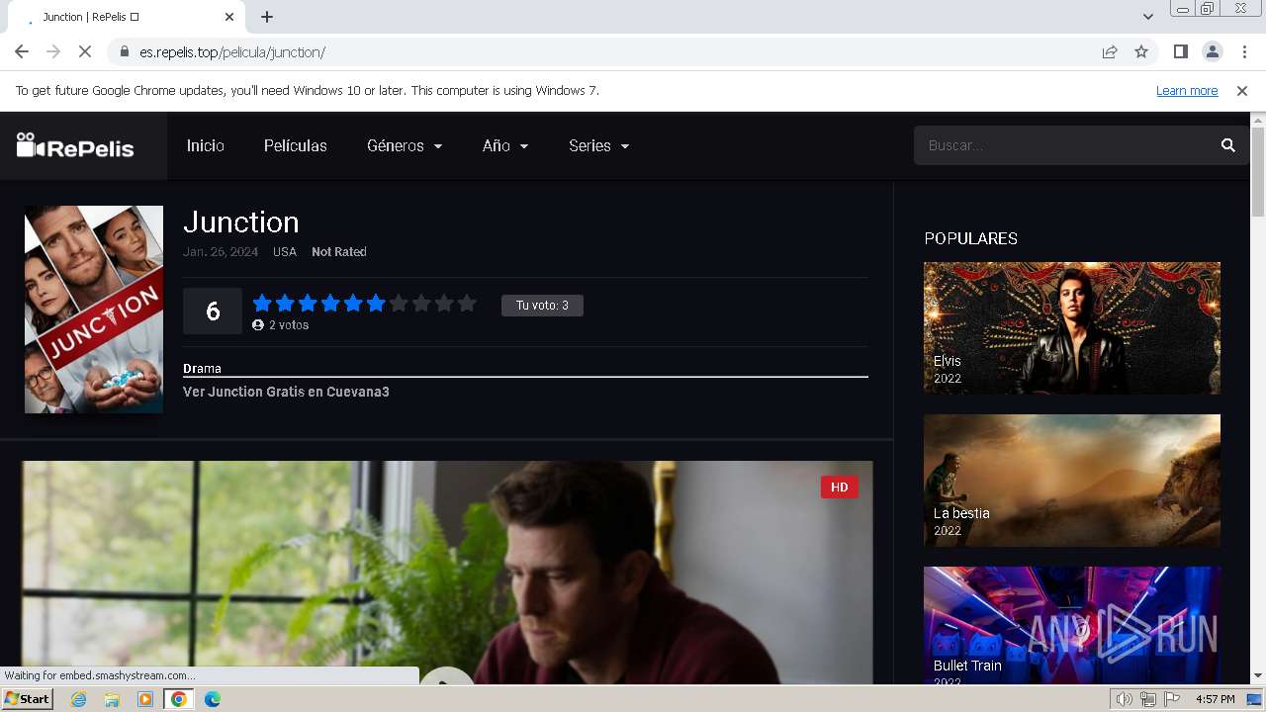1266x712 pixels.
Task: Click the Jan. 26, 2024 release date
Action: [x=221, y=252]
